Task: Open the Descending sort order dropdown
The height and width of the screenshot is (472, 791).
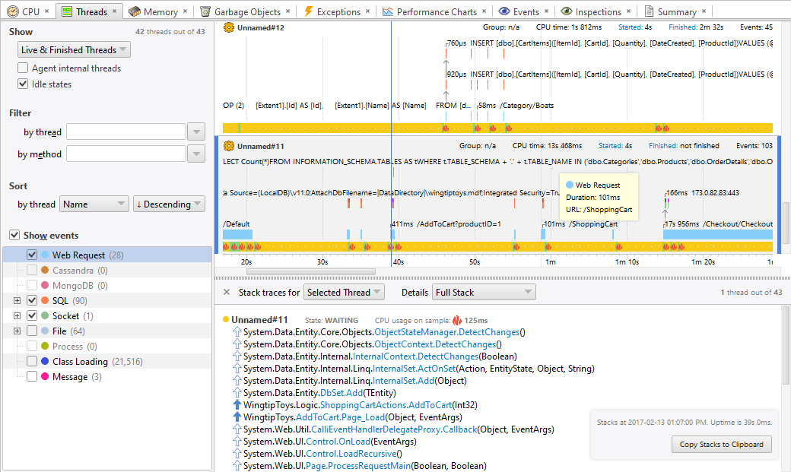Action: pyautogui.click(x=169, y=204)
